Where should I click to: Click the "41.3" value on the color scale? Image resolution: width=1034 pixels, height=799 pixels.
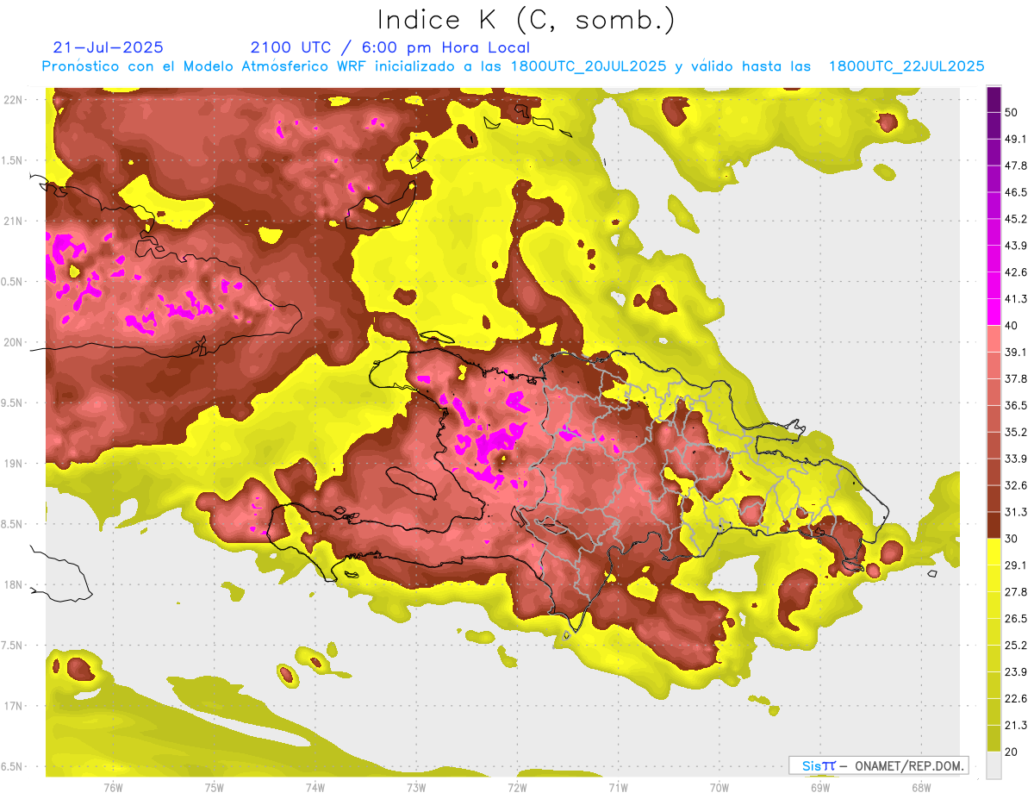(1015, 299)
